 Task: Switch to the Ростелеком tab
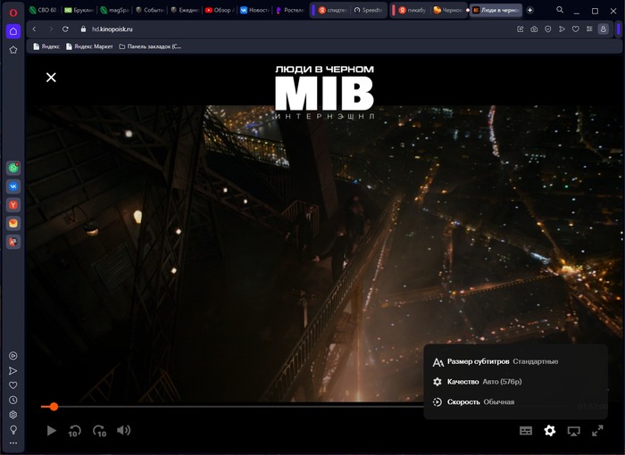[290, 11]
